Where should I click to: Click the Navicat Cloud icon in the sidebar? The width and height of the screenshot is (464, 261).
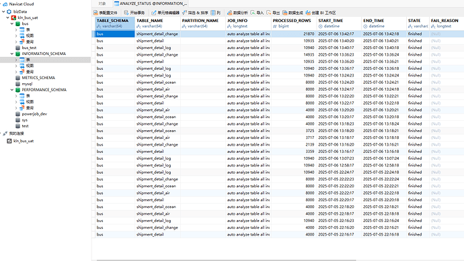pyautogui.click(x=5, y=4)
